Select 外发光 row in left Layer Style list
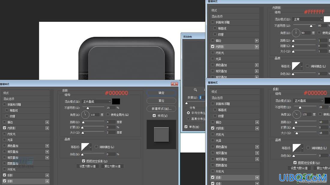Image resolution: width=330 pixels, height=185 pixels. [26, 169]
